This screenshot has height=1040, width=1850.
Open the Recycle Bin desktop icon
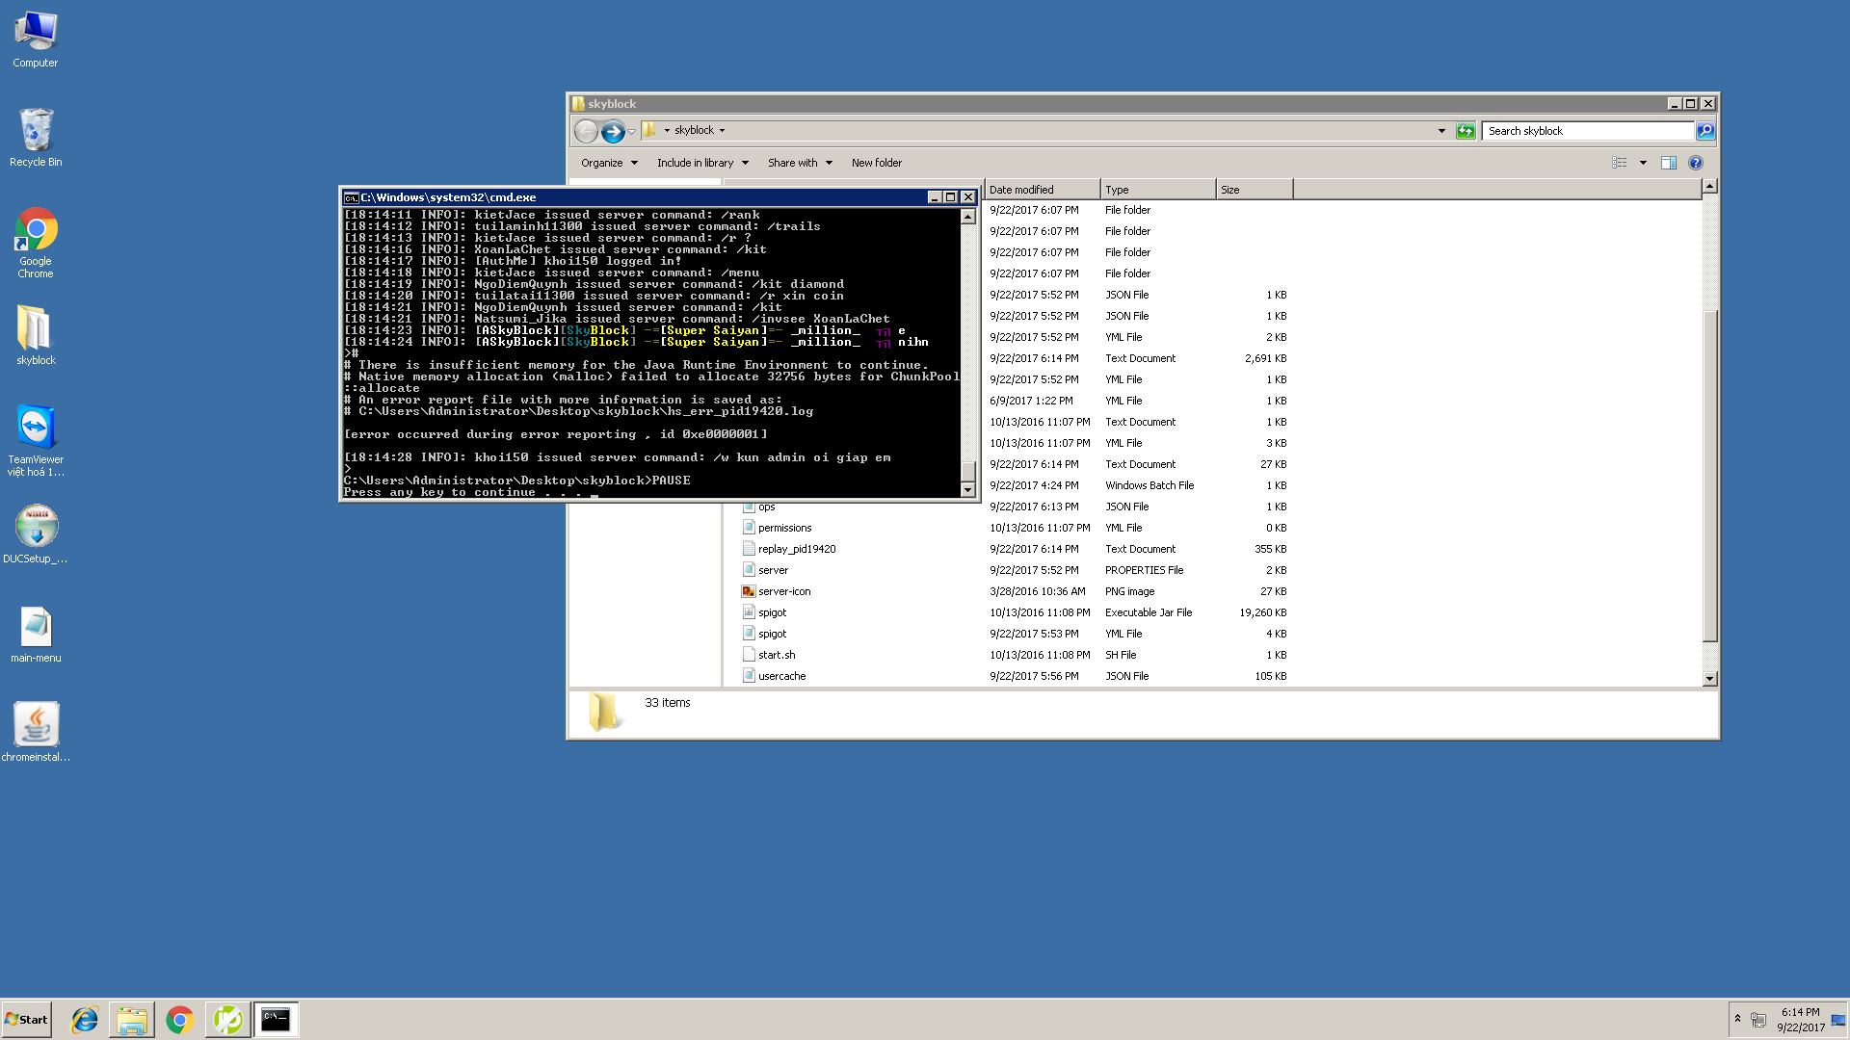36,130
